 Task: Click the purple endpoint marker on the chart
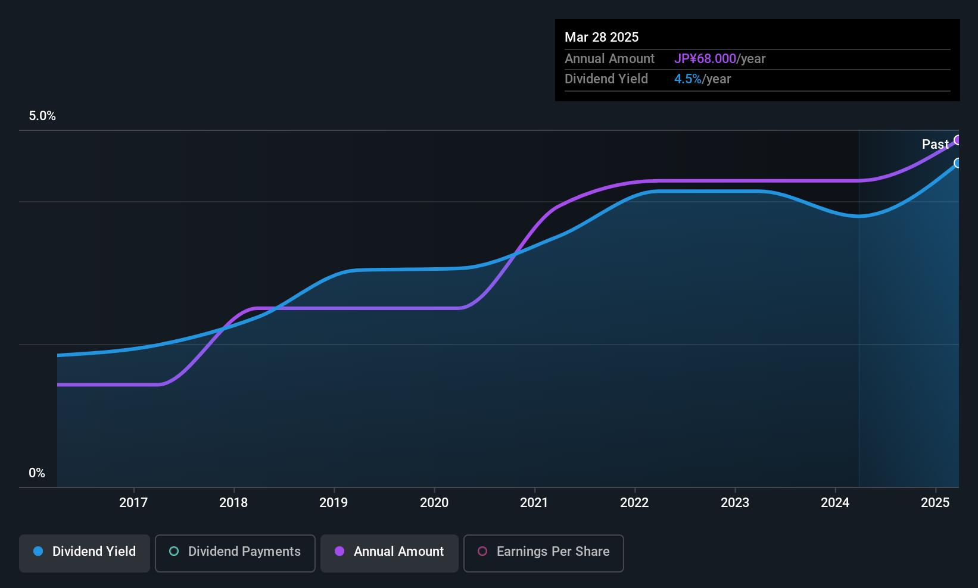[958, 140]
